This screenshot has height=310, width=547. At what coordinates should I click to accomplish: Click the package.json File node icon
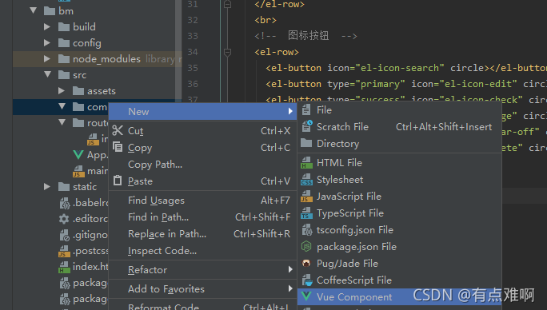tap(306, 247)
